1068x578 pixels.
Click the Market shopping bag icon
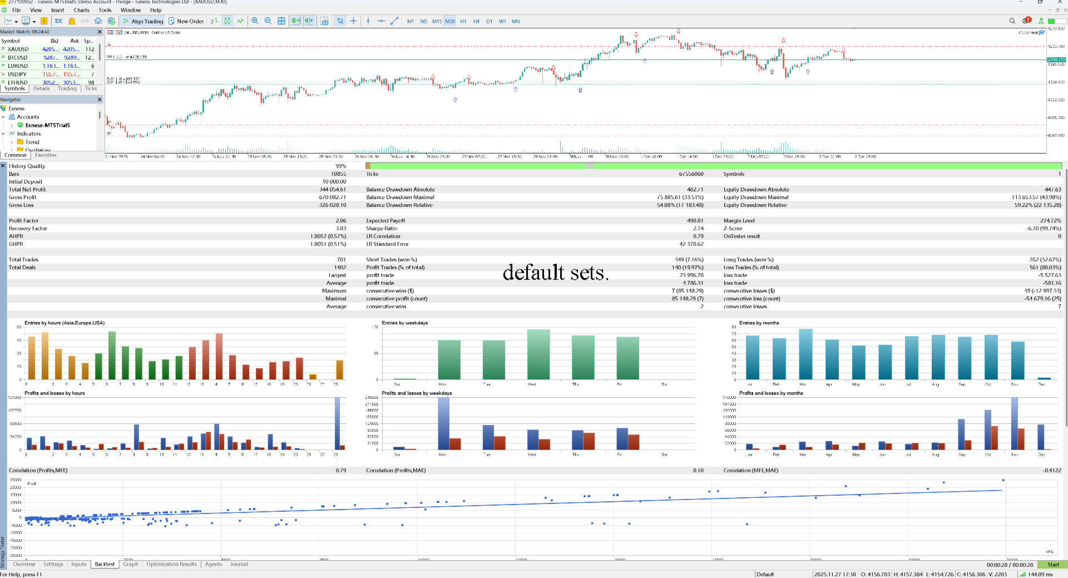(72, 21)
